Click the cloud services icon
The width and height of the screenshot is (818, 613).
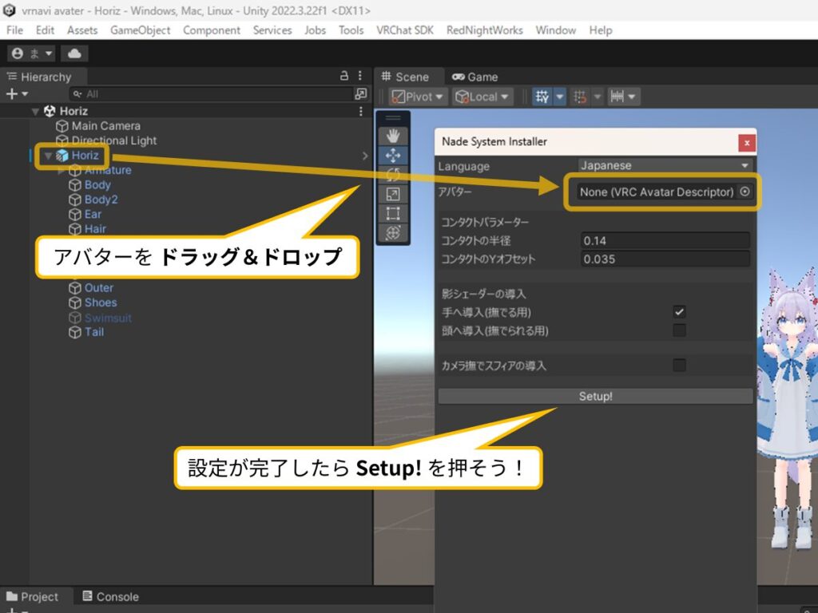click(x=74, y=53)
